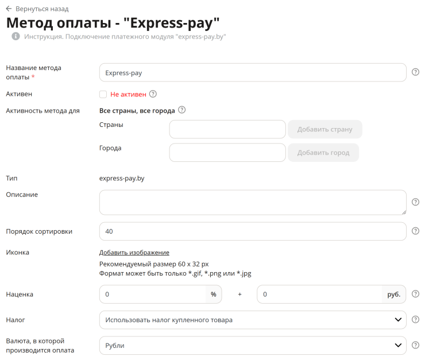This screenshot has width=425, height=360.
Task: Click the 'express-pay.by' type value
Action: point(122,178)
